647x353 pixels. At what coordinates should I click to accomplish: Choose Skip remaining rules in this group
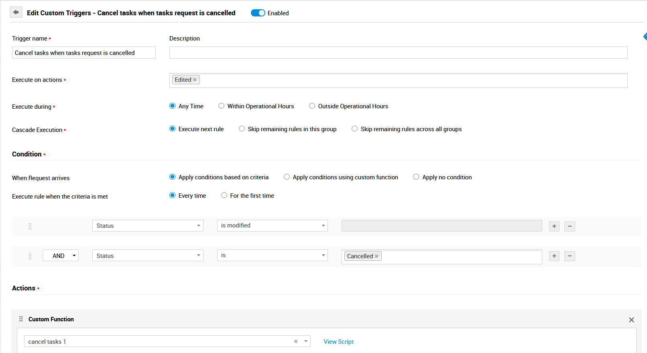coord(242,129)
